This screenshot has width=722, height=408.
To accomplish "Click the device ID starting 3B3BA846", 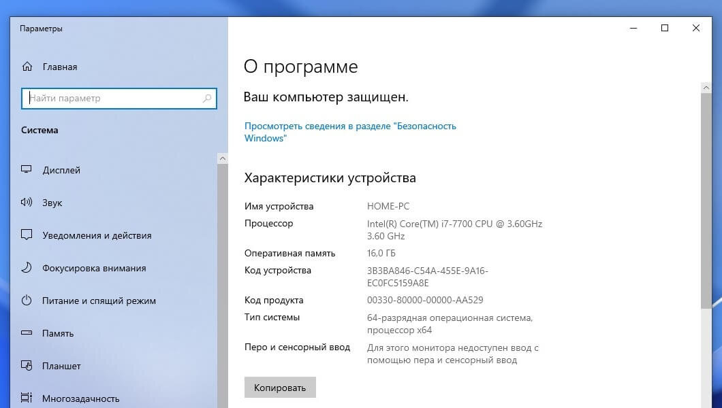I will click(x=427, y=277).
